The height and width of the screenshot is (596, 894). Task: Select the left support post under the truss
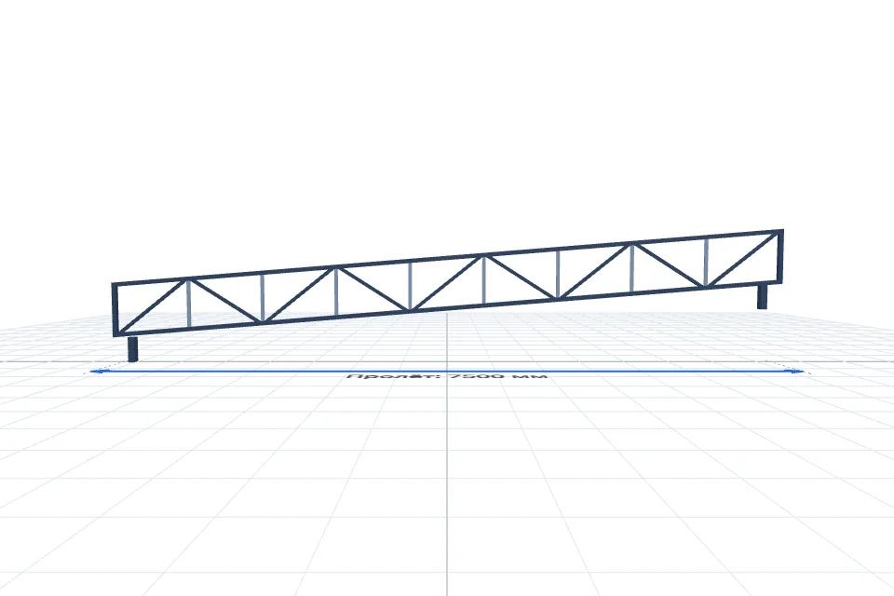point(132,348)
